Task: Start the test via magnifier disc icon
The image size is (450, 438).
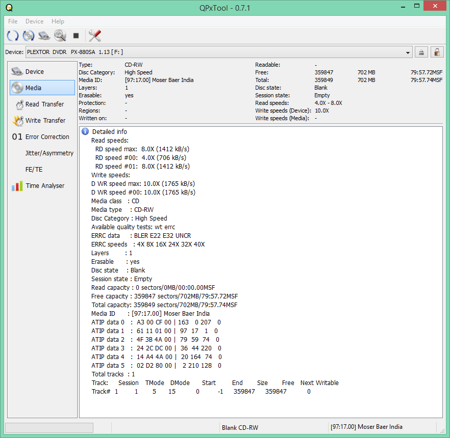Action: pos(60,36)
